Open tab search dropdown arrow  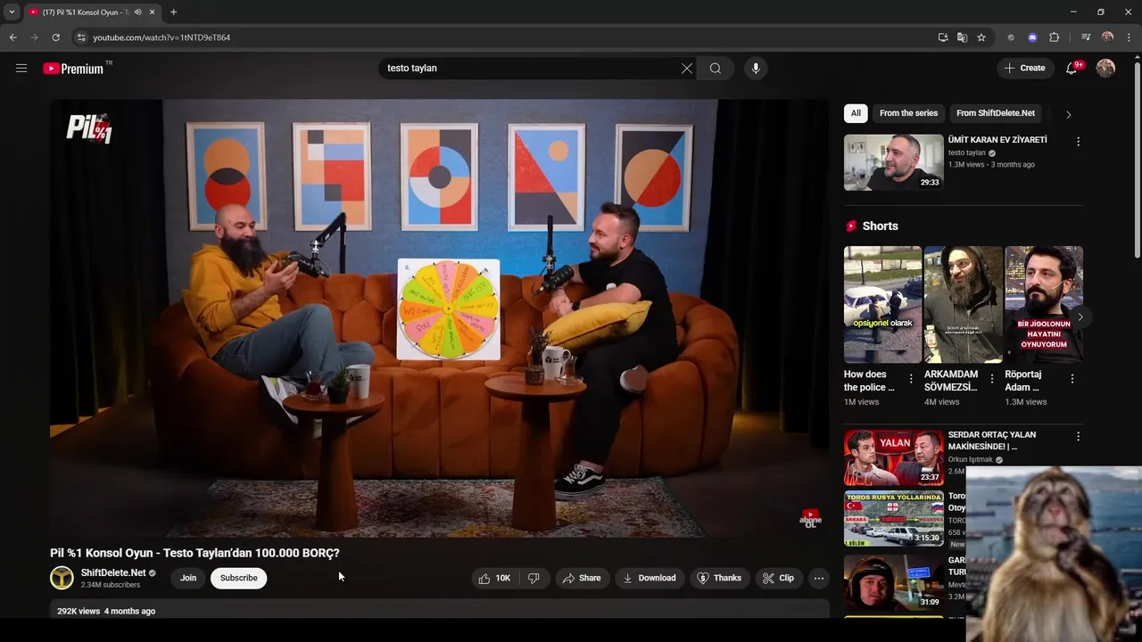pyautogui.click(x=11, y=12)
